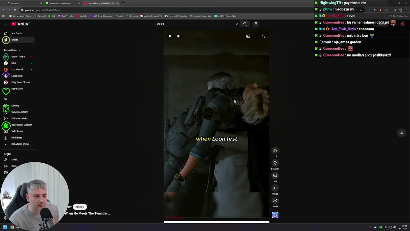The image size is (410, 231).
Task: Enter fullscreen mode for the Short
Action: 264,36
